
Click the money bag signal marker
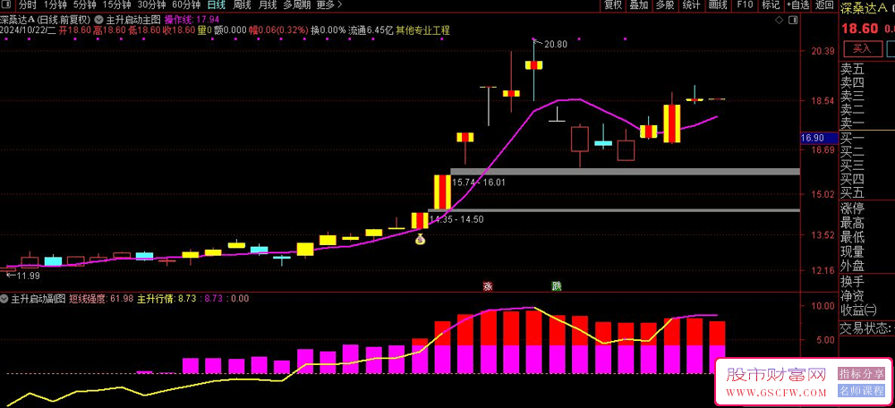pos(420,240)
